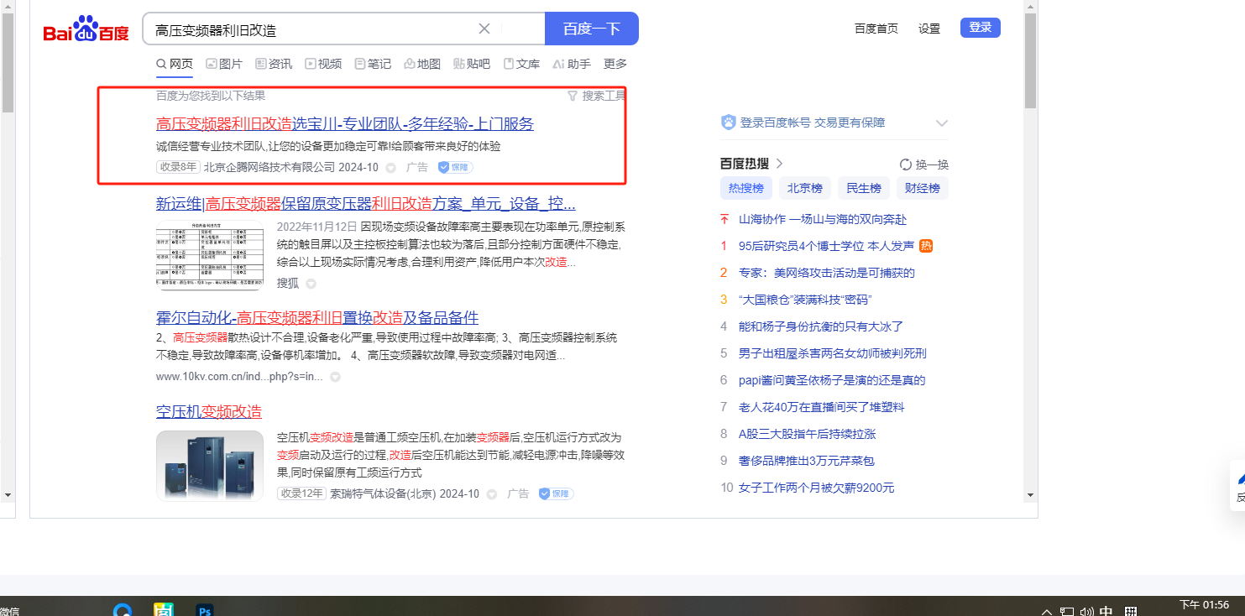The height and width of the screenshot is (616, 1245).
Task: Switch to the 视频 search tab
Action: [323, 64]
